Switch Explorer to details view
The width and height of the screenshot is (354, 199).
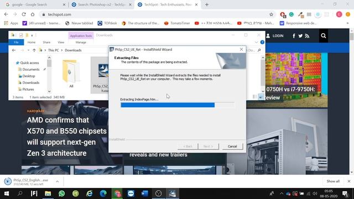point(254,97)
